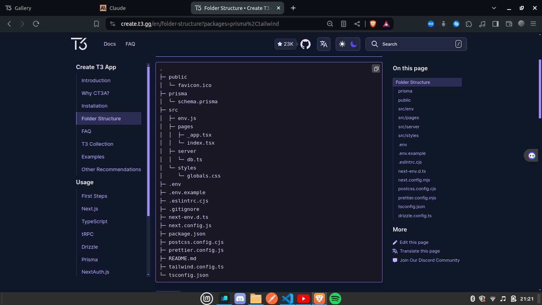Image resolution: width=542 pixels, height=305 pixels.
Task: Open the FAQ link in top navigation
Action: tap(131, 44)
